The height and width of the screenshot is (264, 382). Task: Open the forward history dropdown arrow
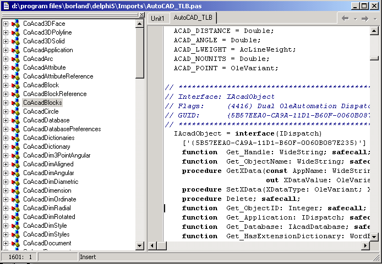375,19
